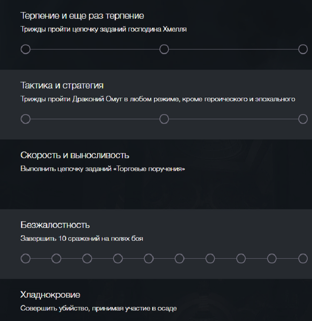Click middle progress circle under Терпение и еще раз терпение

coord(164,49)
